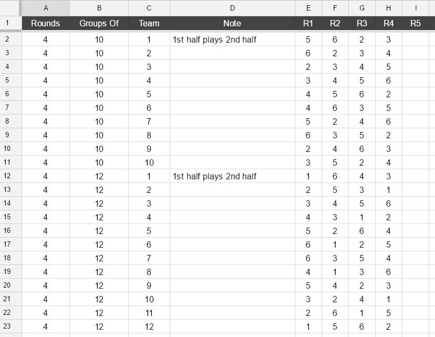This screenshot has width=435, height=337.
Task: Select the Groups Of header cell
Action: pyautogui.click(x=99, y=23)
